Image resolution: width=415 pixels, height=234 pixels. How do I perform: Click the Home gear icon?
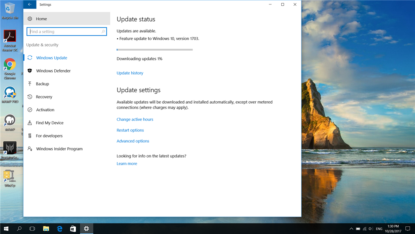click(x=30, y=19)
